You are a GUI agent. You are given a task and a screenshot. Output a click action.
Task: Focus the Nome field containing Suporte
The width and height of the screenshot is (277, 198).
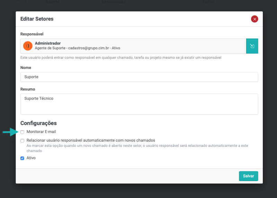[x=139, y=77]
